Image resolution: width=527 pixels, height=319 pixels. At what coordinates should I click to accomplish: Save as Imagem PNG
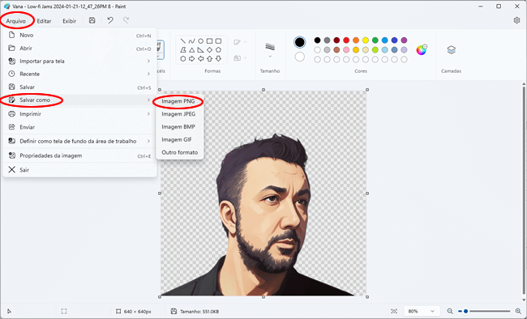[x=180, y=101]
